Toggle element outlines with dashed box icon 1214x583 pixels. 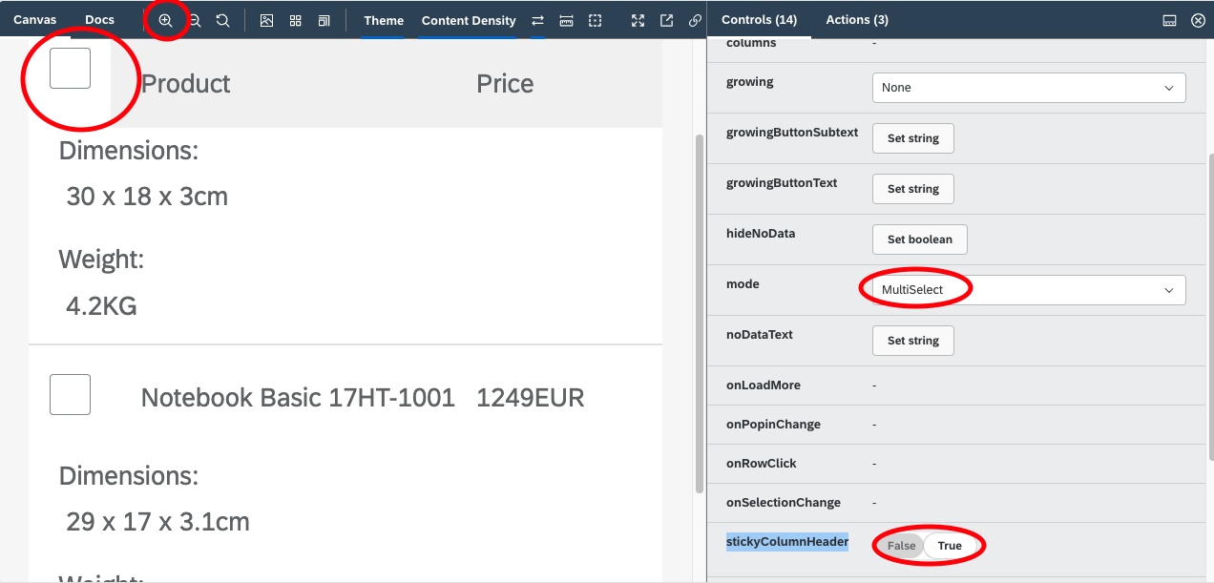tap(595, 19)
